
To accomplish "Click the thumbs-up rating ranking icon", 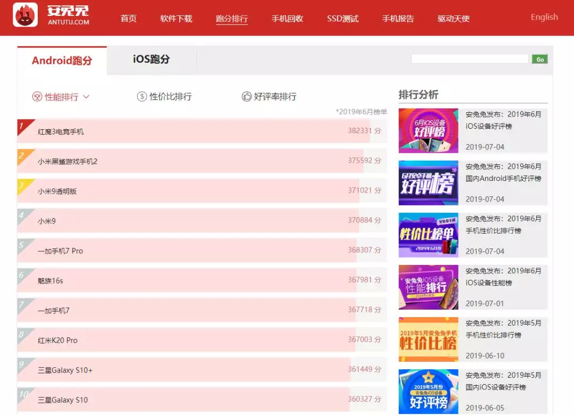I will click(x=247, y=96).
